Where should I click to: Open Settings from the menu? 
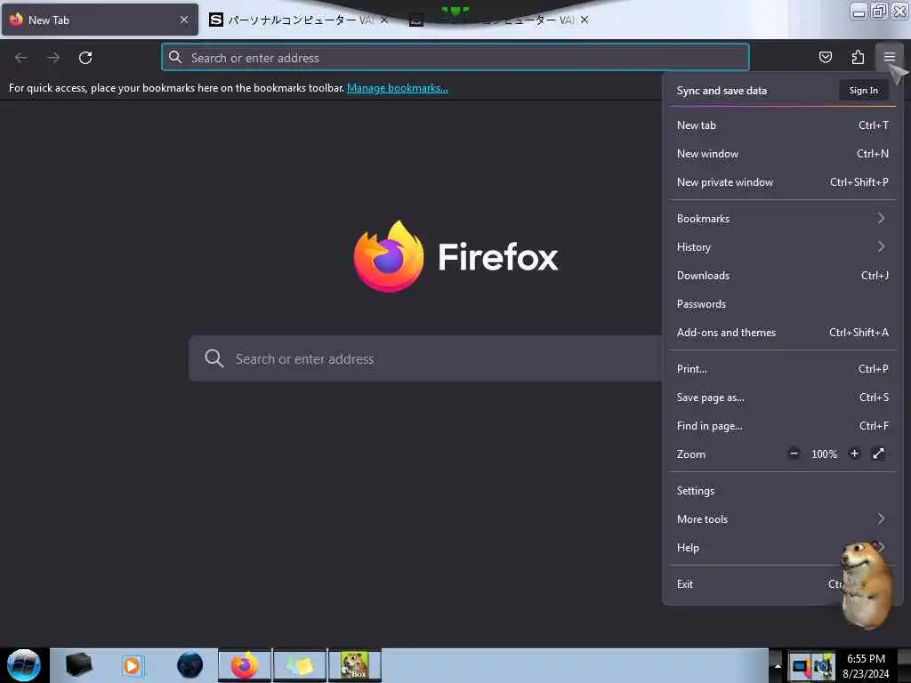click(782, 490)
